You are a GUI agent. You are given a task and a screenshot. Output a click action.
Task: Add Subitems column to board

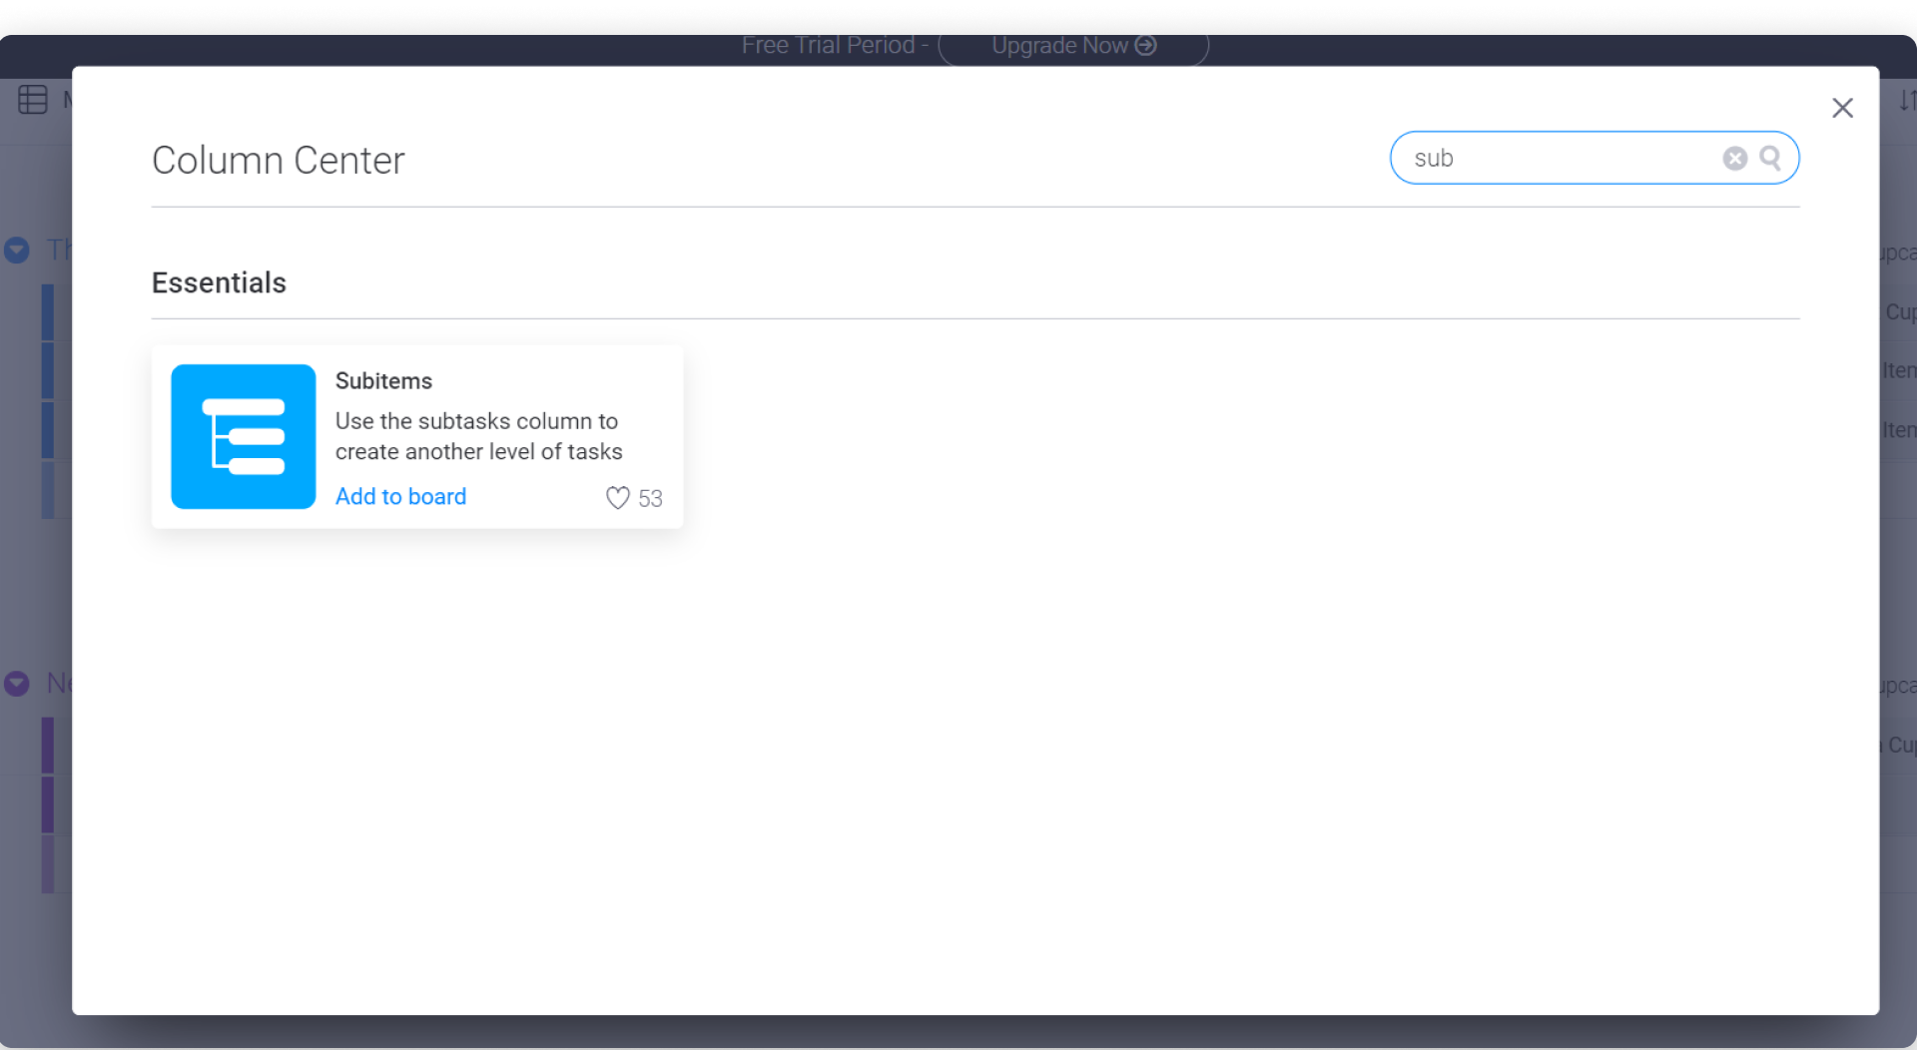[400, 496]
